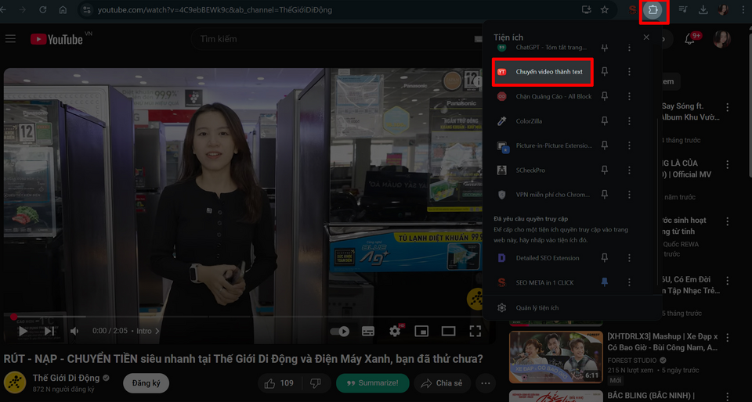
Task: Open the Chrome extensions puzzle icon
Action: tap(653, 9)
